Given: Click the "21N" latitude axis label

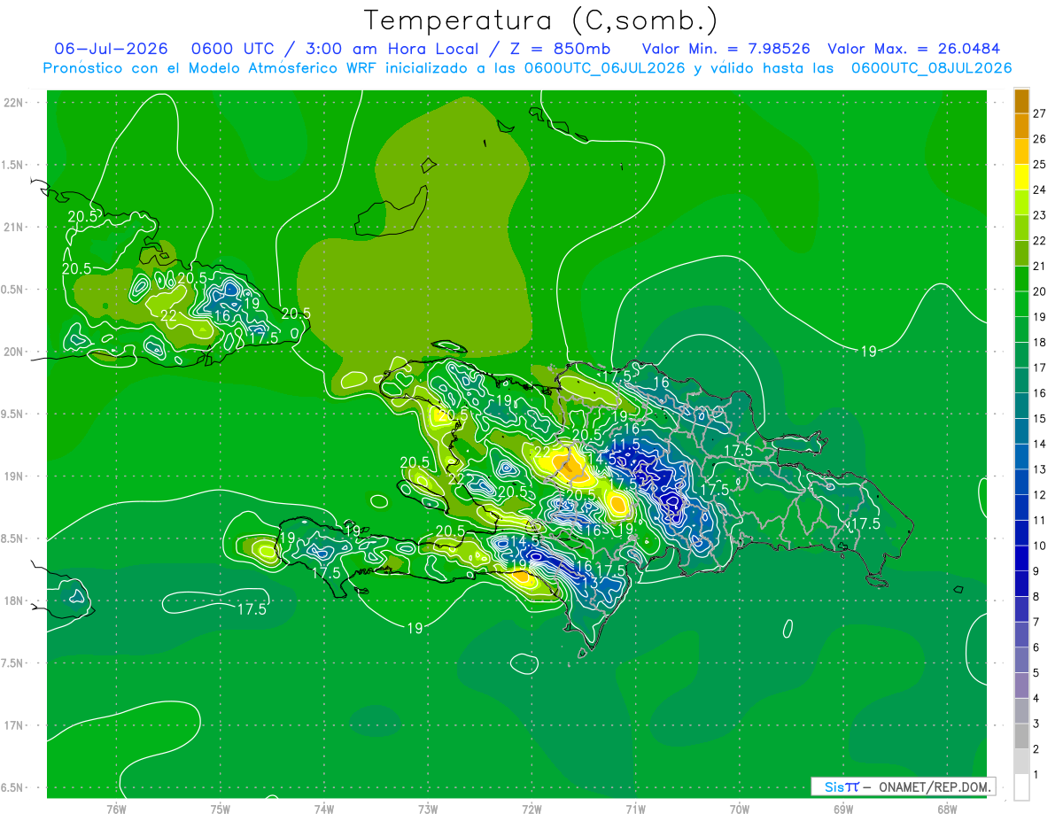Looking at the screenshot, I should pos(13,228).
